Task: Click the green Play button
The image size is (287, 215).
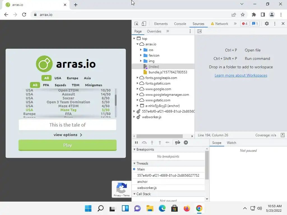Action: [68, 145]
